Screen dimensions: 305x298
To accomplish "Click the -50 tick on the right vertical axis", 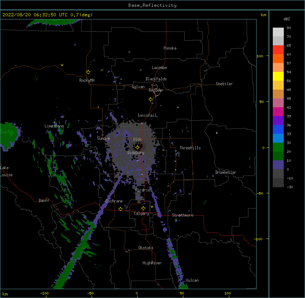I will (260, 193).
